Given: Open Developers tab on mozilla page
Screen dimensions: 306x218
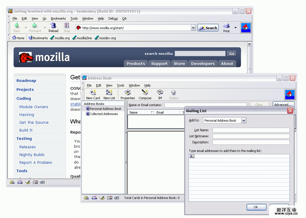Looking at the screenshot, I should coord(203,64).
